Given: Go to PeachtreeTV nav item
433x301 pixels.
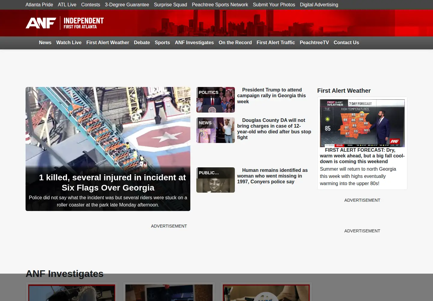Looking at the screenshot, I should (x=314, y=43).
